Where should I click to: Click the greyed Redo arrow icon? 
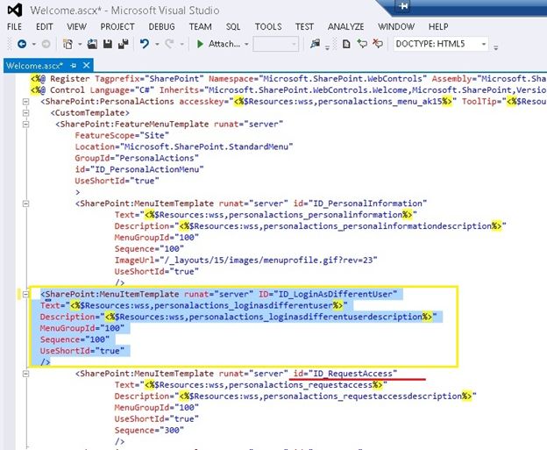[169, 44]
